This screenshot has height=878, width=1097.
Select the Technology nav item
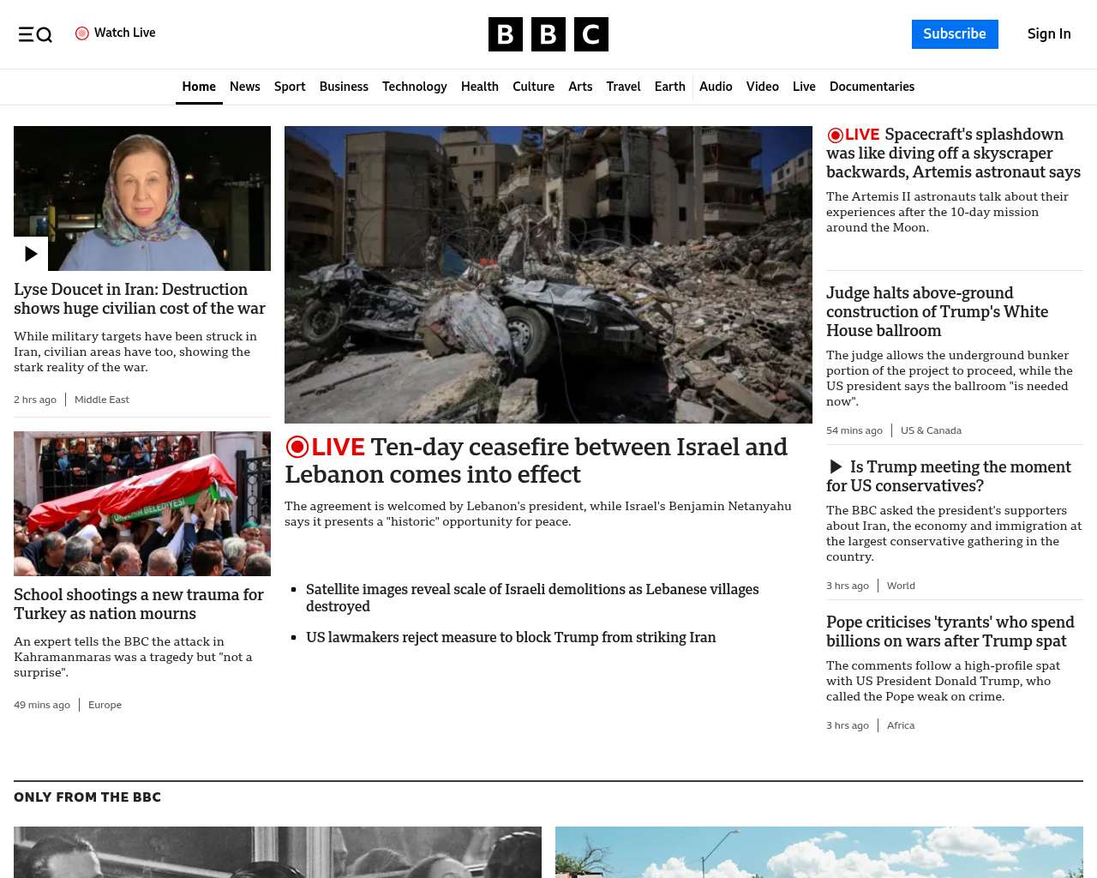tap(415, 87)
